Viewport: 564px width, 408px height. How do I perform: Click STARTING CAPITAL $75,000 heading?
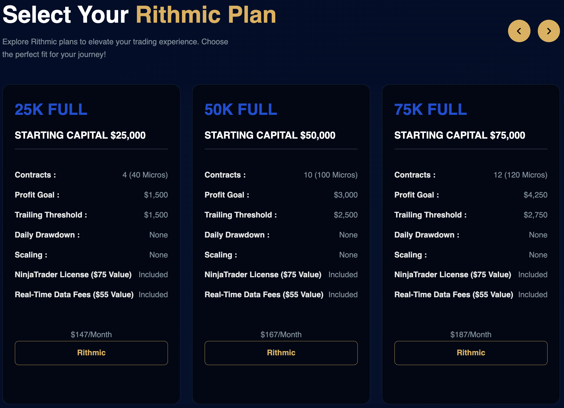click(460, 135)
